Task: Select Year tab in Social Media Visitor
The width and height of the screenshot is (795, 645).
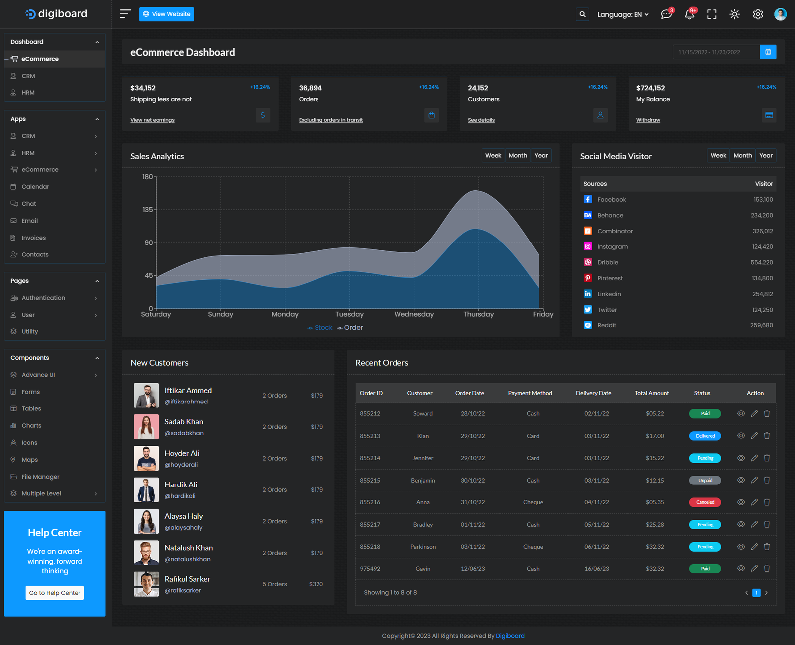Action: point(766,156)
